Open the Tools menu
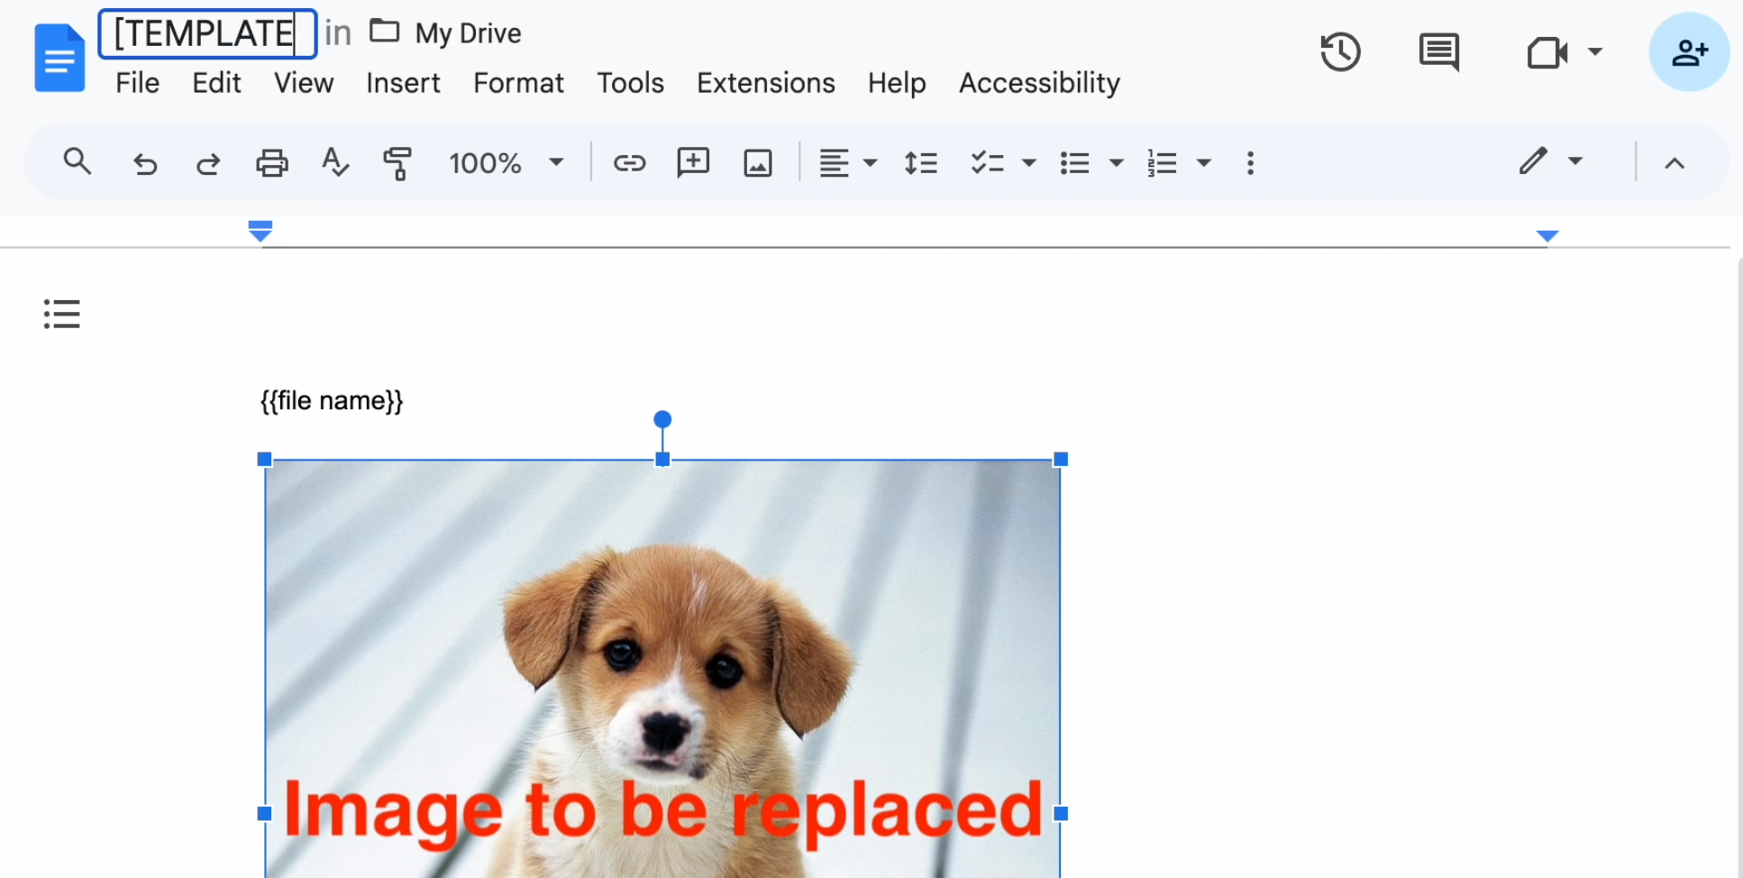Viewport: 1743px width, 878px height. pyautogui.click(x=630, y=83)
